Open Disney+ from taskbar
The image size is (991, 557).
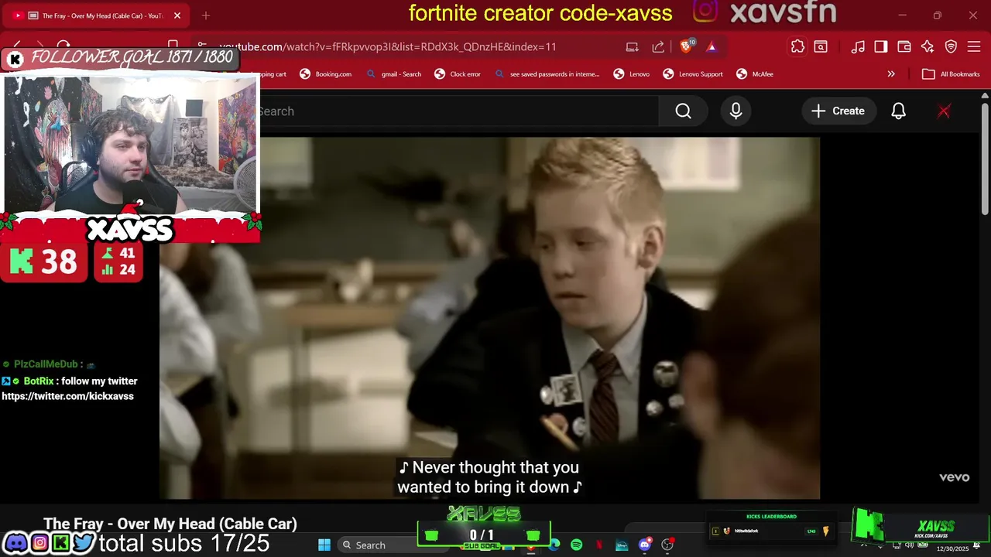point(622,545)
